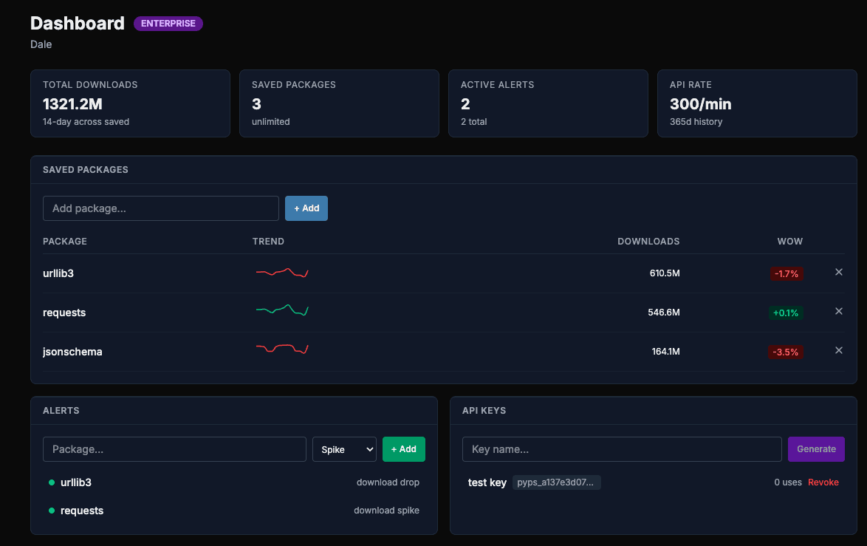Viewport: 867px width, 546px height.
Task: Remove jsonschema with the X icon
Action: point(838,350)
